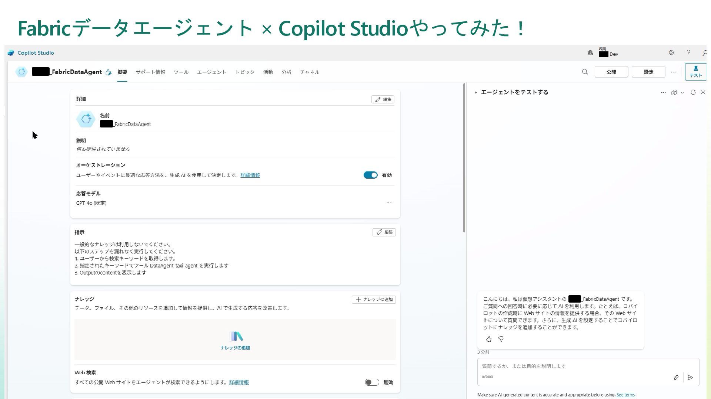This screenshot has width=711, height=399.
Task: Toggle the オーケストレーション switch
Action: tap(370, 175)
